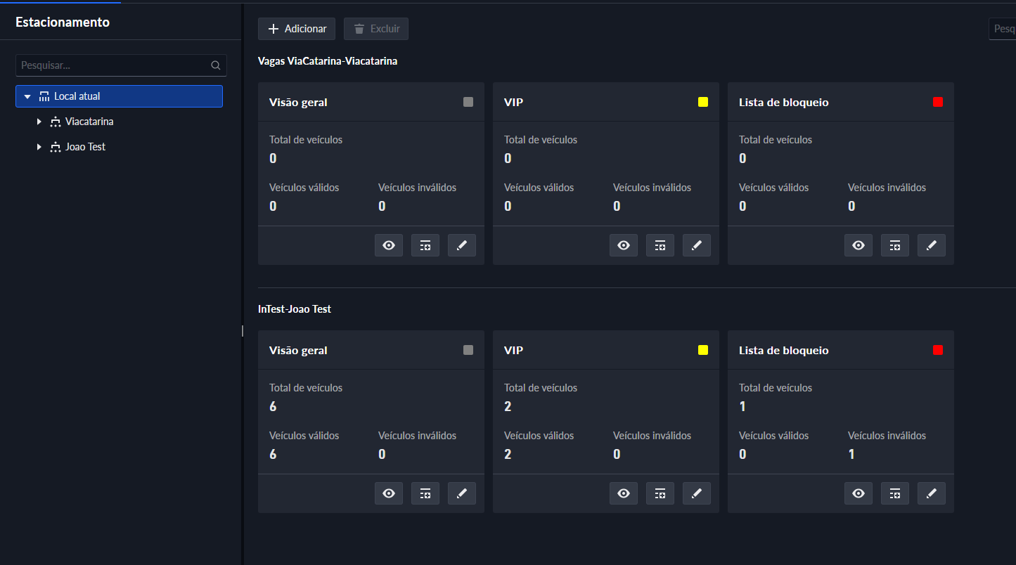The height and width of the screenshot is (565, 1016).
Task: Click the Adicionar button
Action: (297, 29)
